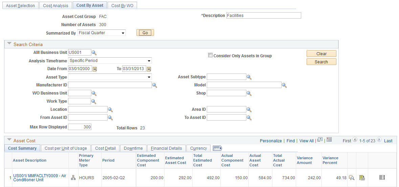
Task: Click the View All link
Action: 306,141
